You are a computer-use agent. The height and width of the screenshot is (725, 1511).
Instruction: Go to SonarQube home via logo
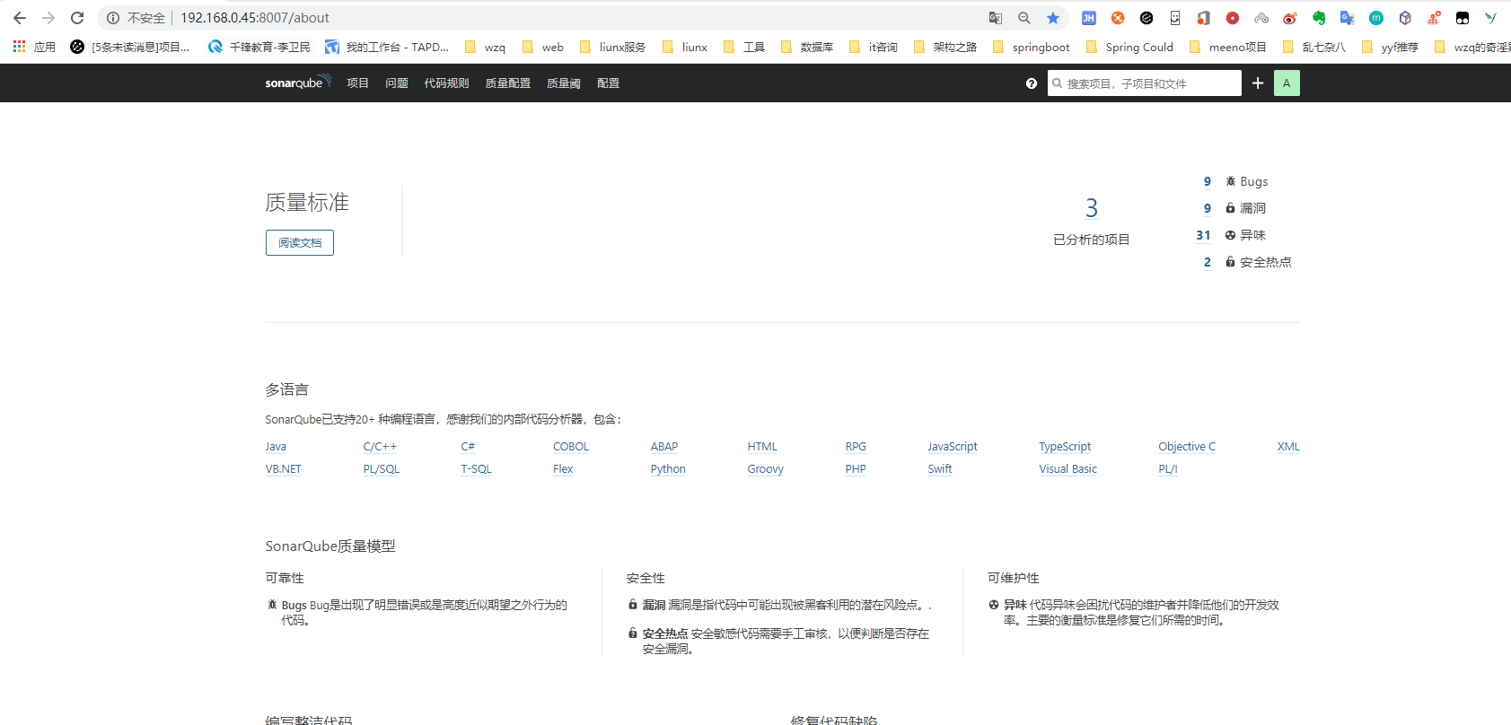pyautogui.click(x=298, y=83)
